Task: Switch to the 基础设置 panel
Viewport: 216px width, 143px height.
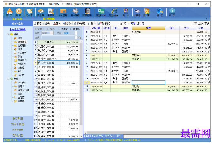Action: coord(18,135)
